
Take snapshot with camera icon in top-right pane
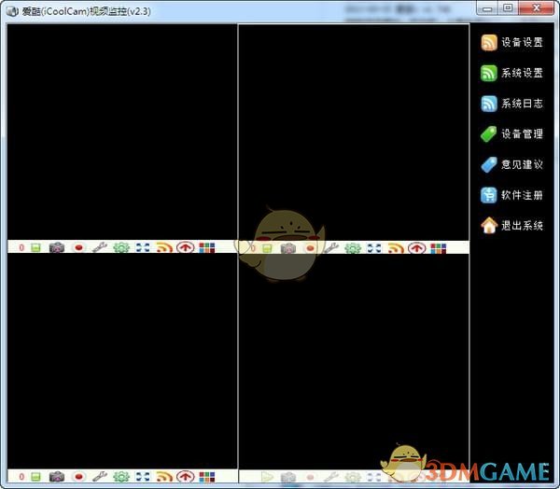point(288,248)
